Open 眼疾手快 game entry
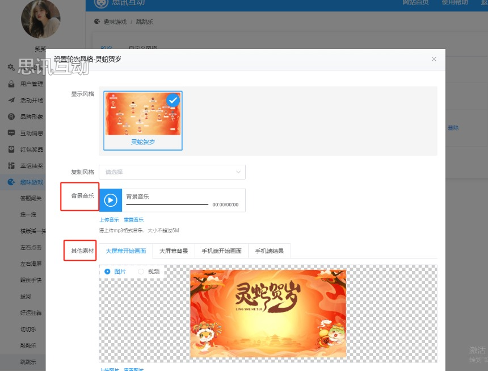 (x=31, y=280)
